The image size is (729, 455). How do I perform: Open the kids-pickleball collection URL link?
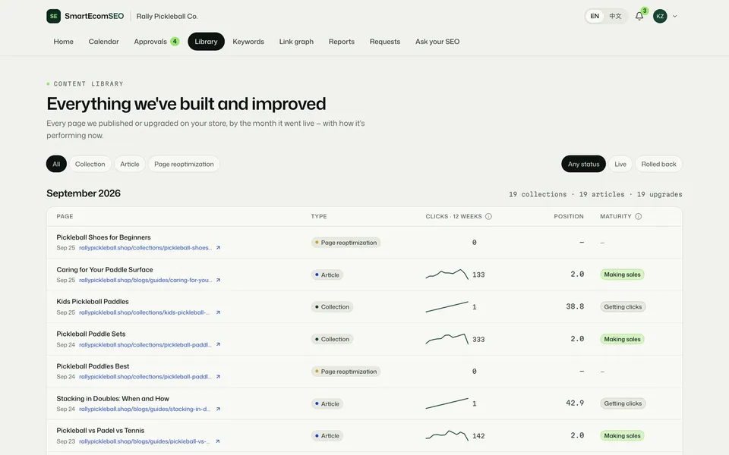pos(144,312)
